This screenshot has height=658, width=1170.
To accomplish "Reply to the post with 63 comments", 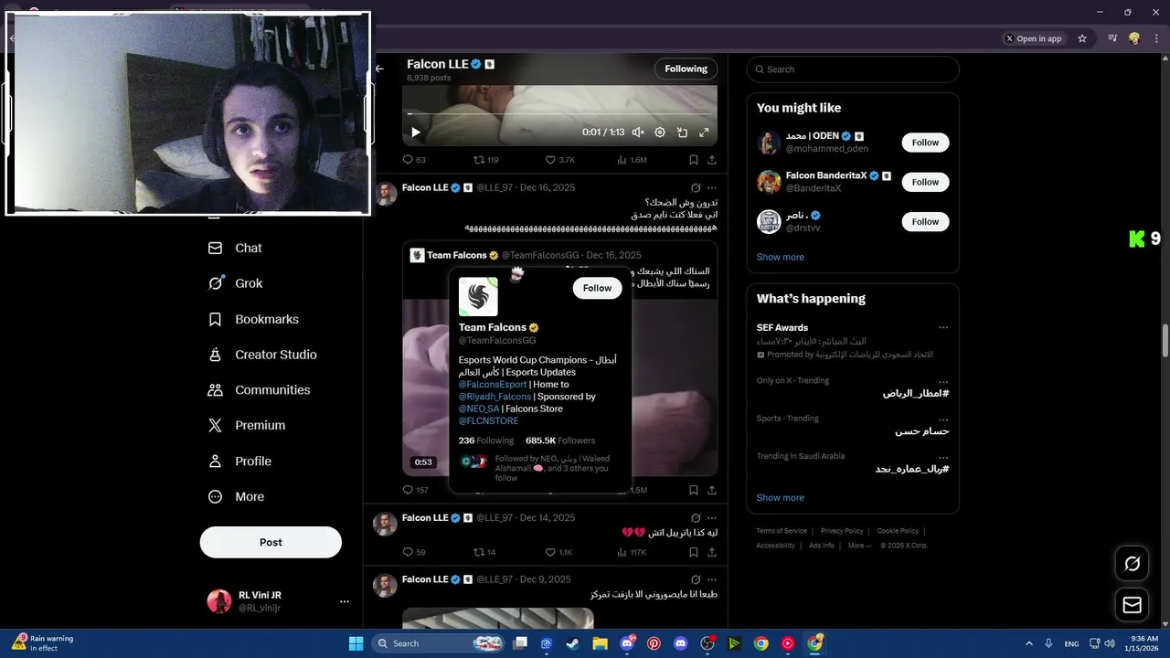I will [x=414, y=160].
